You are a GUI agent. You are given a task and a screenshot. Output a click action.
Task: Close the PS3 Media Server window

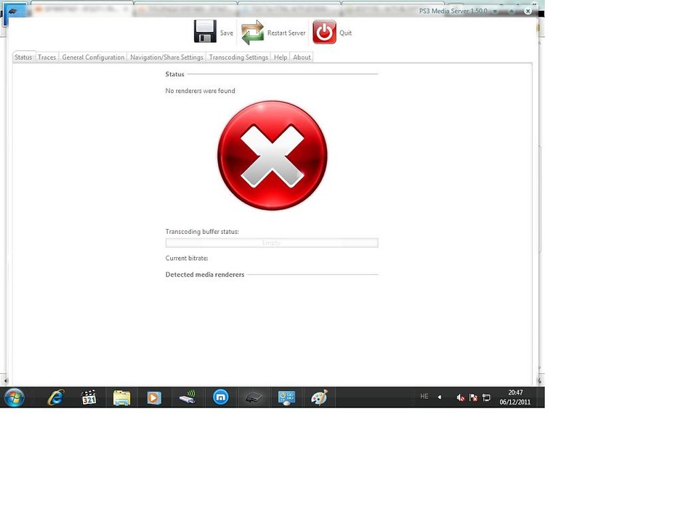coord(528,12)
